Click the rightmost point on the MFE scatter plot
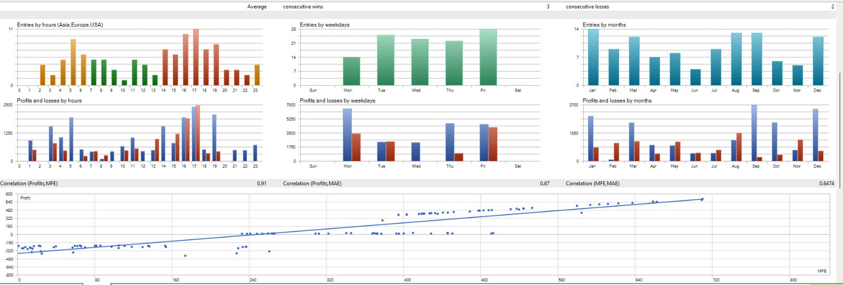 tap(702, 199)
